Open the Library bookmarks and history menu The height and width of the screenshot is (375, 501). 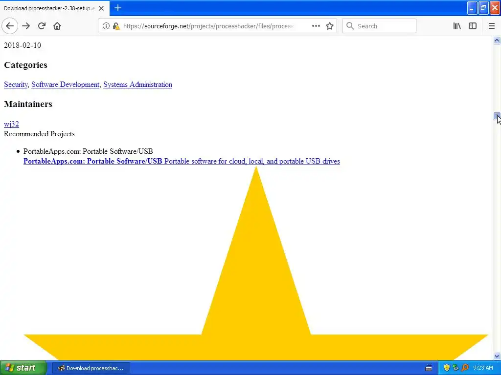point(457,26)
